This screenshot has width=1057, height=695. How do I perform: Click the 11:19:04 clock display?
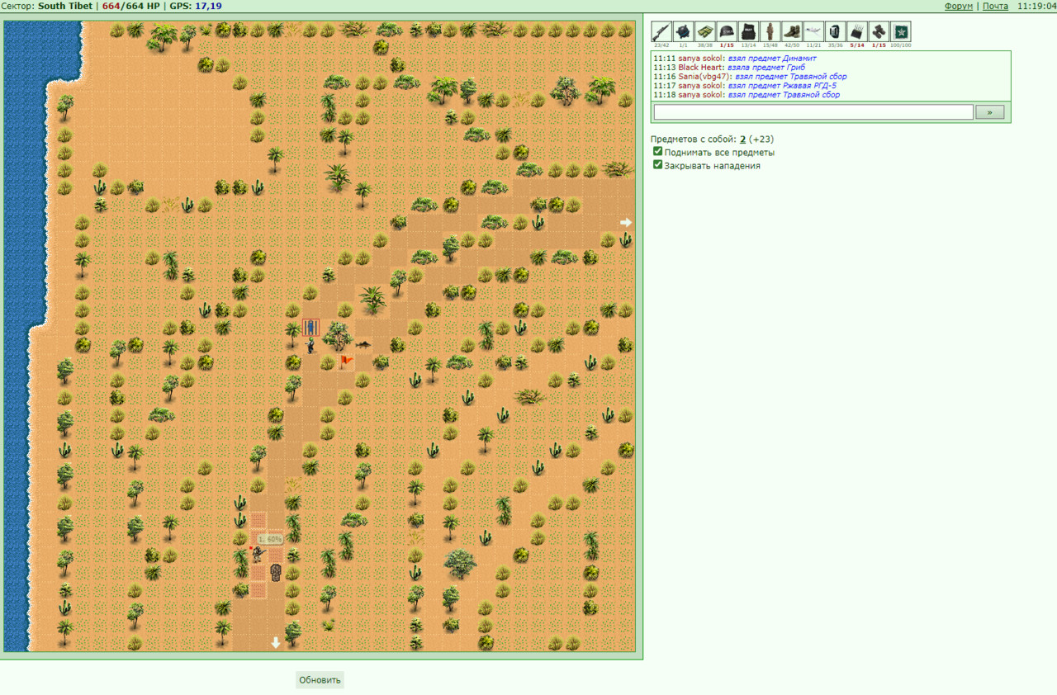pyautogui.click(x=1036, y=6)
